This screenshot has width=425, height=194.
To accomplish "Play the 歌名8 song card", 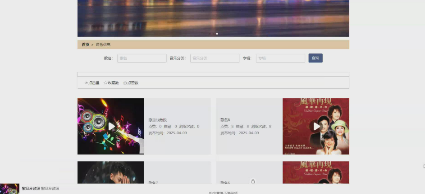I will 316,126.
